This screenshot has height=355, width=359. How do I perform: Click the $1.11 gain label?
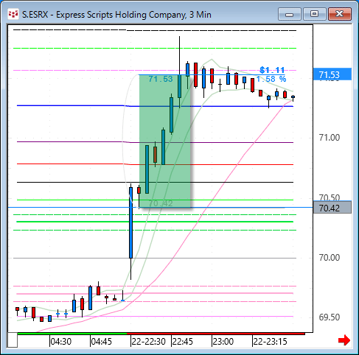272,70
